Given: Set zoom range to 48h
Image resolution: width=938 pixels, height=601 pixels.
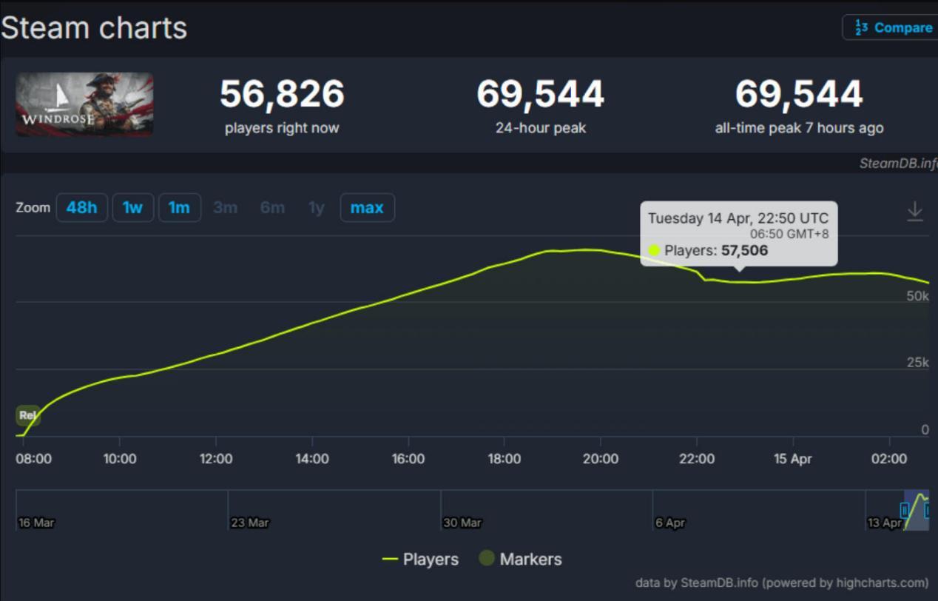Looking at the screenshot, I should [x=81, y=208].
